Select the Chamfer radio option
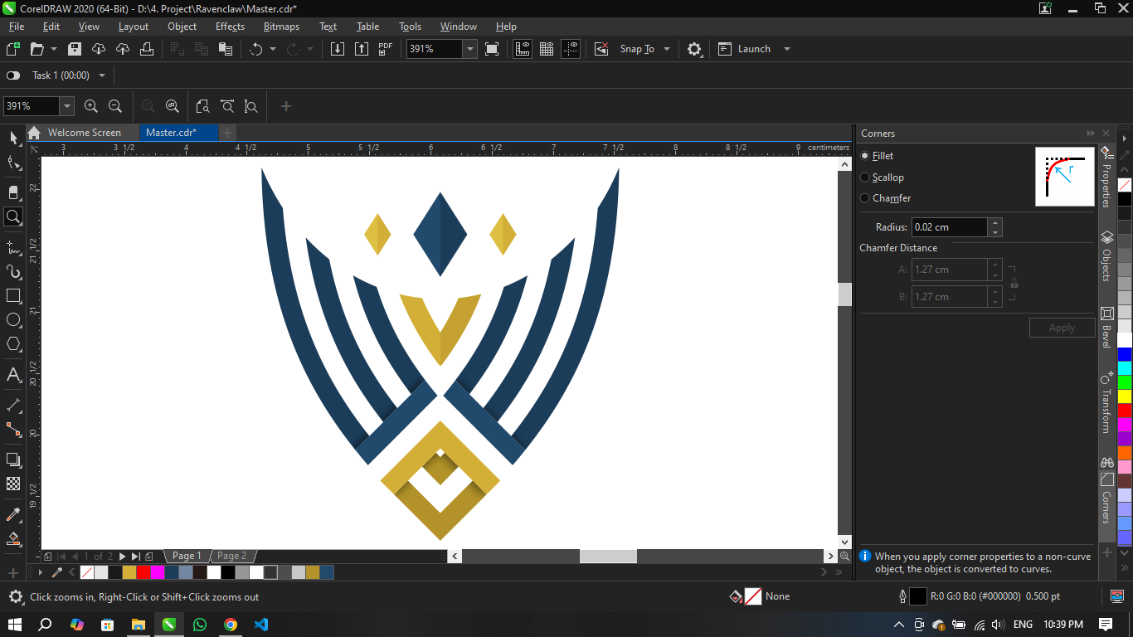This screenshot has height=637, width=1133. pyautogui.click(x=865, y=198)
